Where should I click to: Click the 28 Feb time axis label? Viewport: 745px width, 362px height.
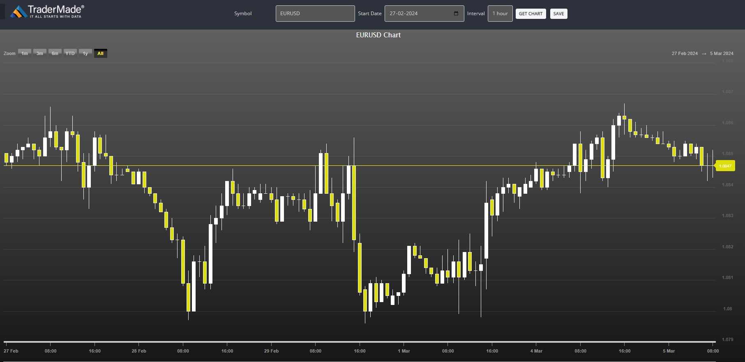coord(139,351)
